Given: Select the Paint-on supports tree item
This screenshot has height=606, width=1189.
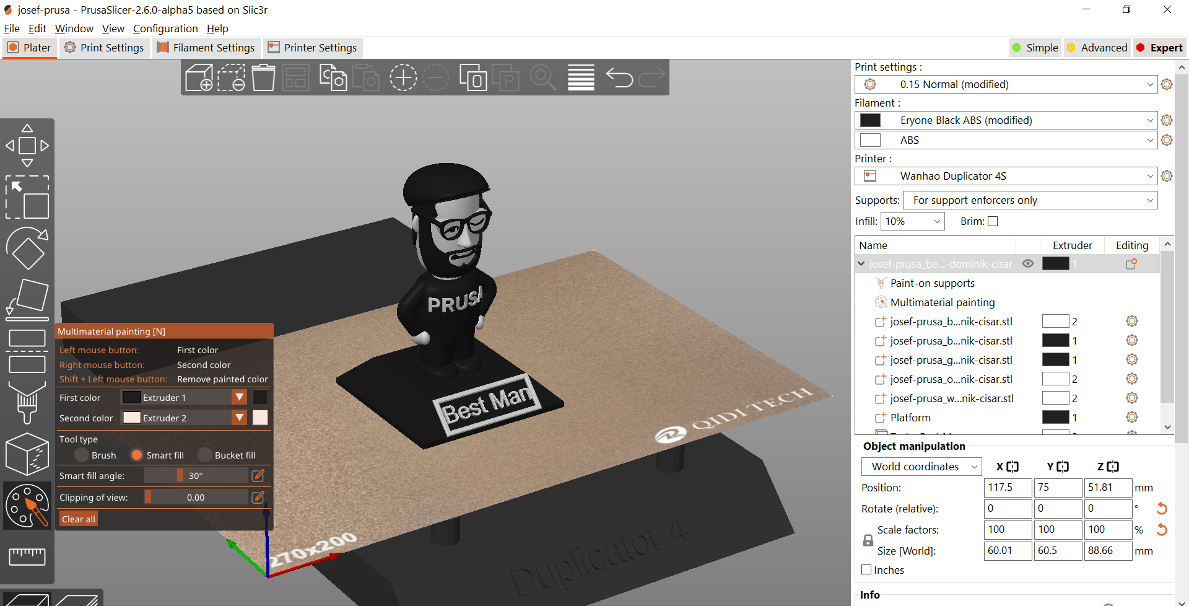Looking at the screenshot, I should click(932, 283).
